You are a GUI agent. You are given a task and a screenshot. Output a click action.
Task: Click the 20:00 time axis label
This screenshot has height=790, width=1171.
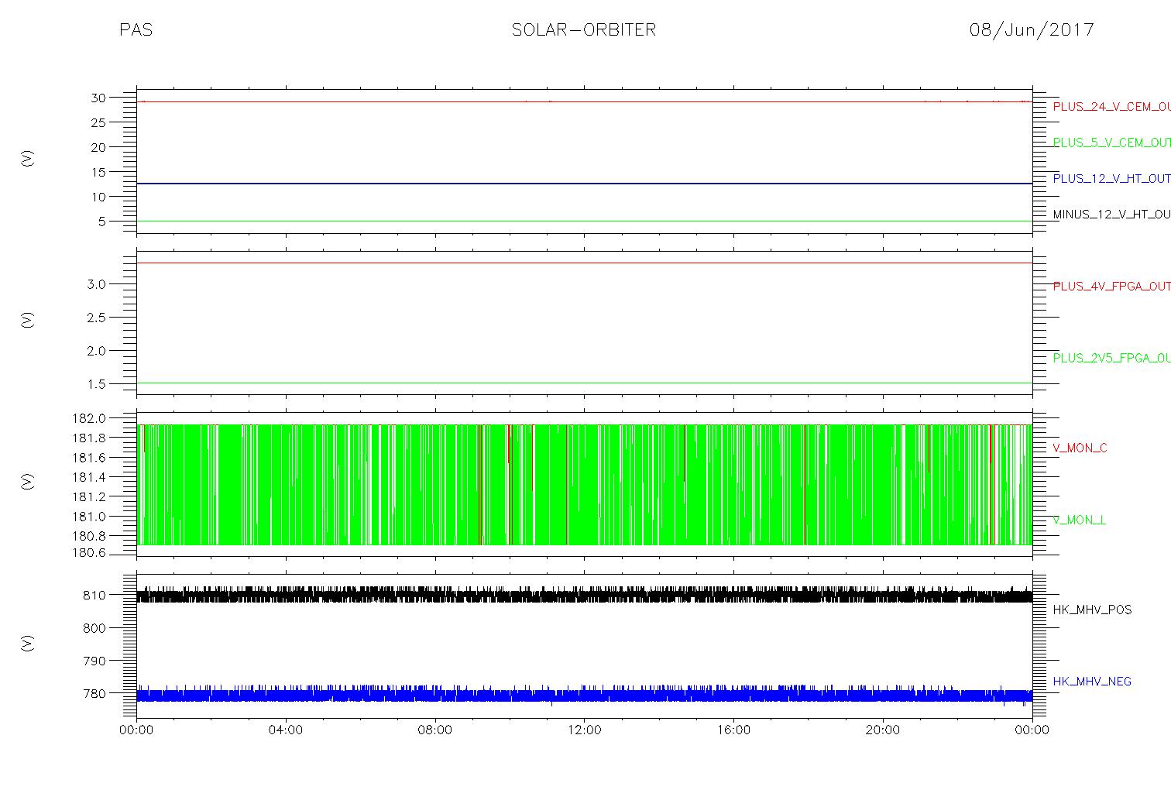[x=883, y=730]
